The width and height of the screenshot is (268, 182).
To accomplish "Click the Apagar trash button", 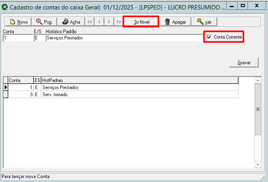I will (x=175, y=22).
